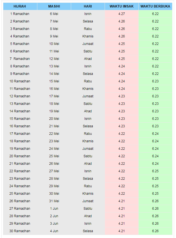Select the 1 Ramadhan cell
Viewport: 176px width, 238px height.
(x=20, y=14)
